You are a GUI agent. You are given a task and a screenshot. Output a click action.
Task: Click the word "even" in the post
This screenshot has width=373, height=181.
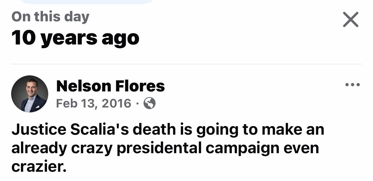click(x=301, y=148)
